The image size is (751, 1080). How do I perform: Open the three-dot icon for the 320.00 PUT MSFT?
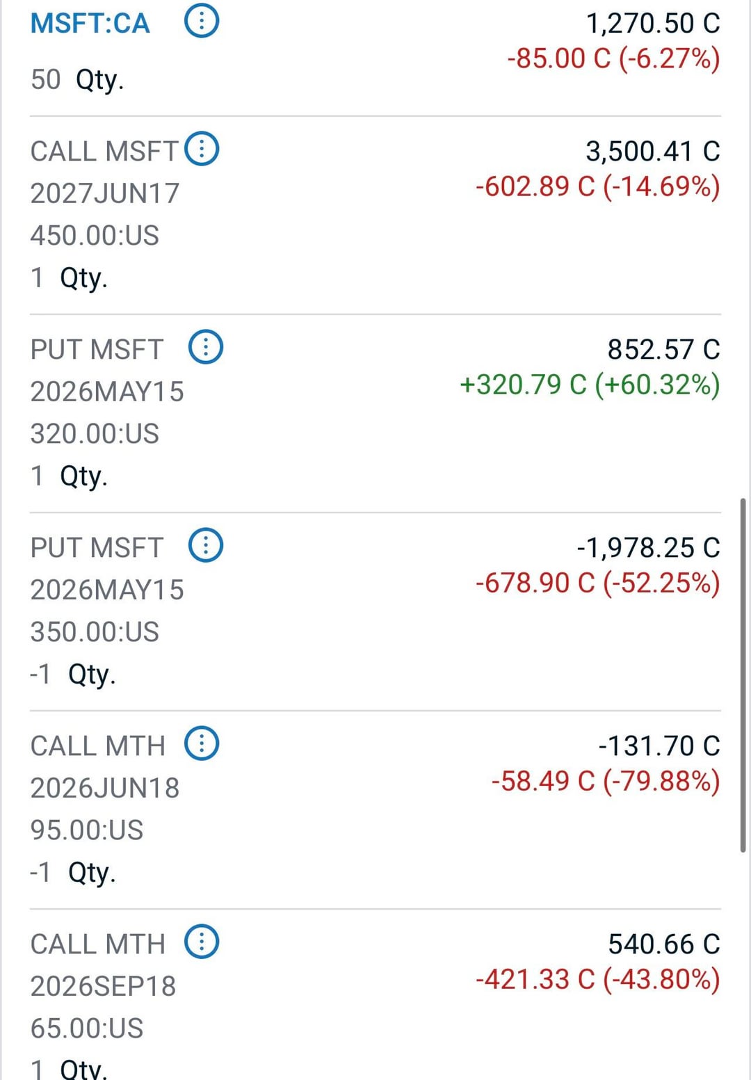(206, 347)
